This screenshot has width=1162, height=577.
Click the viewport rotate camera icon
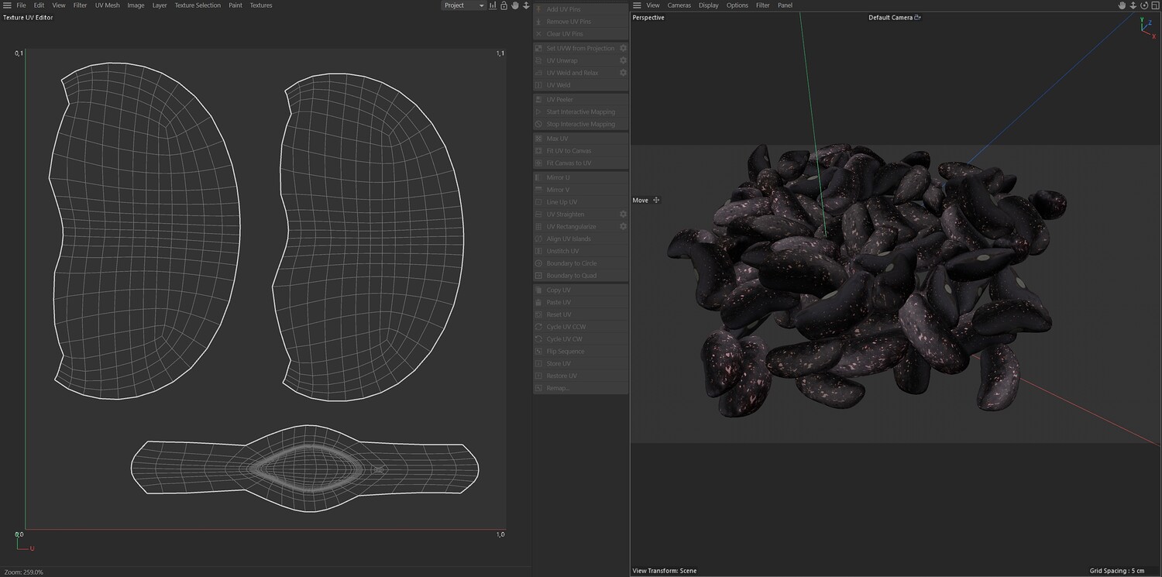(x=1143, y=5)
